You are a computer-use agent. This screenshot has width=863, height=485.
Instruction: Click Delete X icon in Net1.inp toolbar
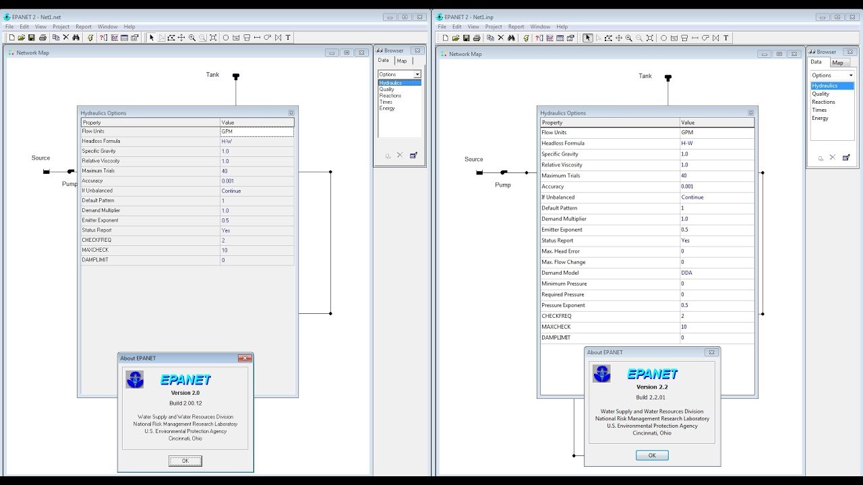501,38
